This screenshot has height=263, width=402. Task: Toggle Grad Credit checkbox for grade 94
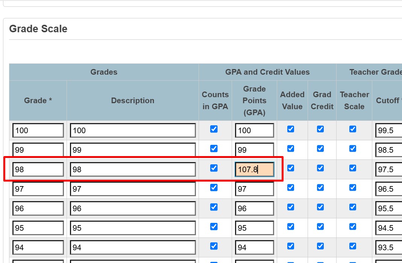click(x=320, y=246)
